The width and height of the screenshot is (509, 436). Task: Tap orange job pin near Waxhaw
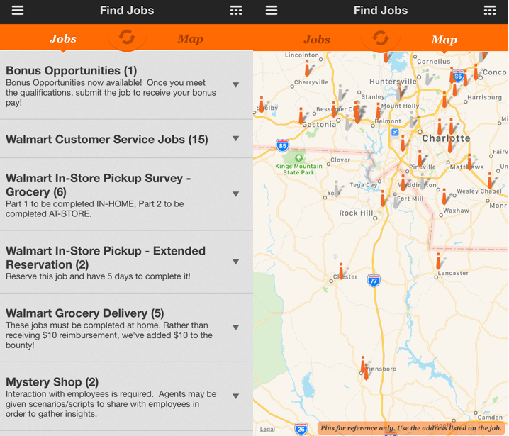(x=444, y=196)
